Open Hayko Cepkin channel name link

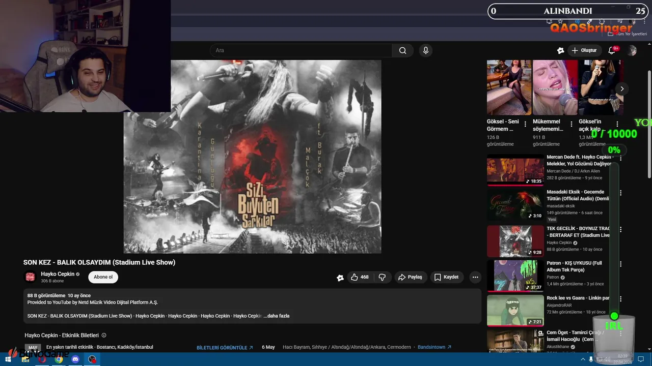[58, 274]
